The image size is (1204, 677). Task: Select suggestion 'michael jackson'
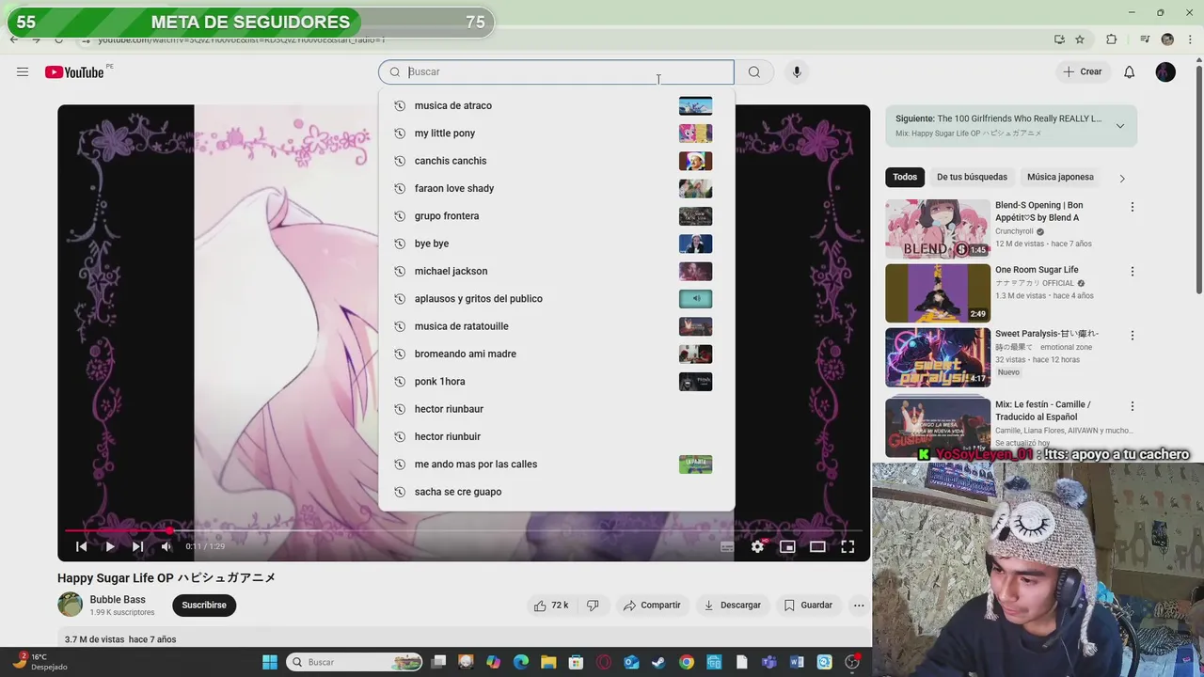[x=556, y=271]
